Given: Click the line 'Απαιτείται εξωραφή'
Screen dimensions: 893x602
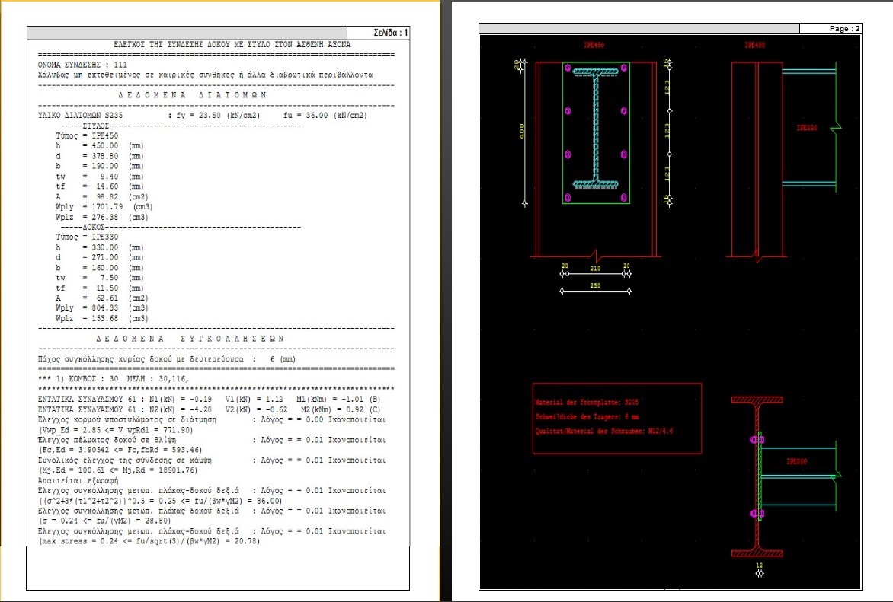Looking at the screenshot, I should 78,481.
